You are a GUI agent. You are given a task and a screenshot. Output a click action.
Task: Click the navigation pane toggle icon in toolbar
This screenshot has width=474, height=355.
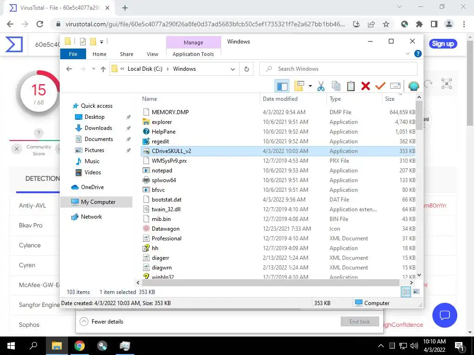[282, 86]
